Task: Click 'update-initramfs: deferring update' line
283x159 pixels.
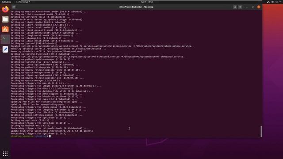Action: pyautogui.click(x=46, y=19)
